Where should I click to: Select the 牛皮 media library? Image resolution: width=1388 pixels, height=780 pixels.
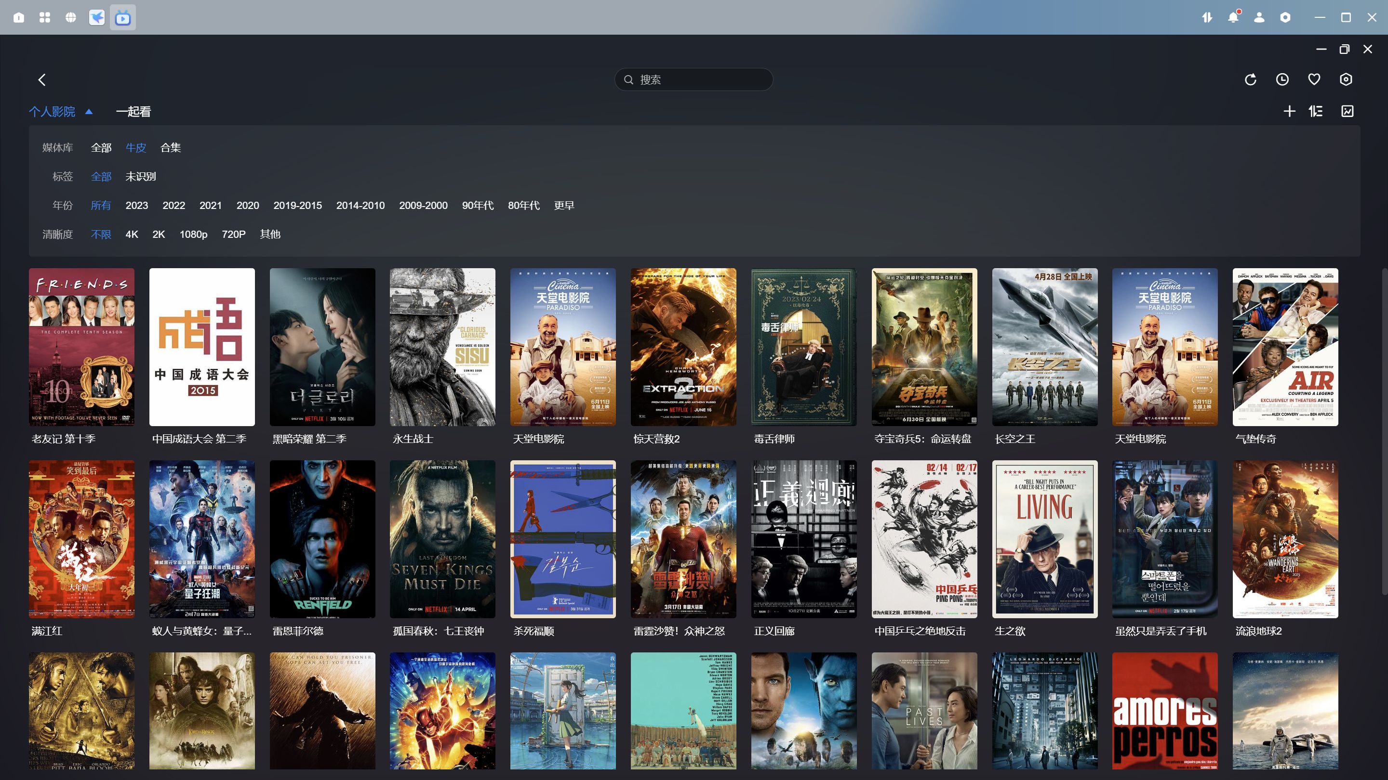point(136,147)
